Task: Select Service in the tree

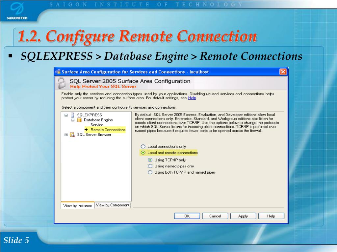Action: [97, 125]
